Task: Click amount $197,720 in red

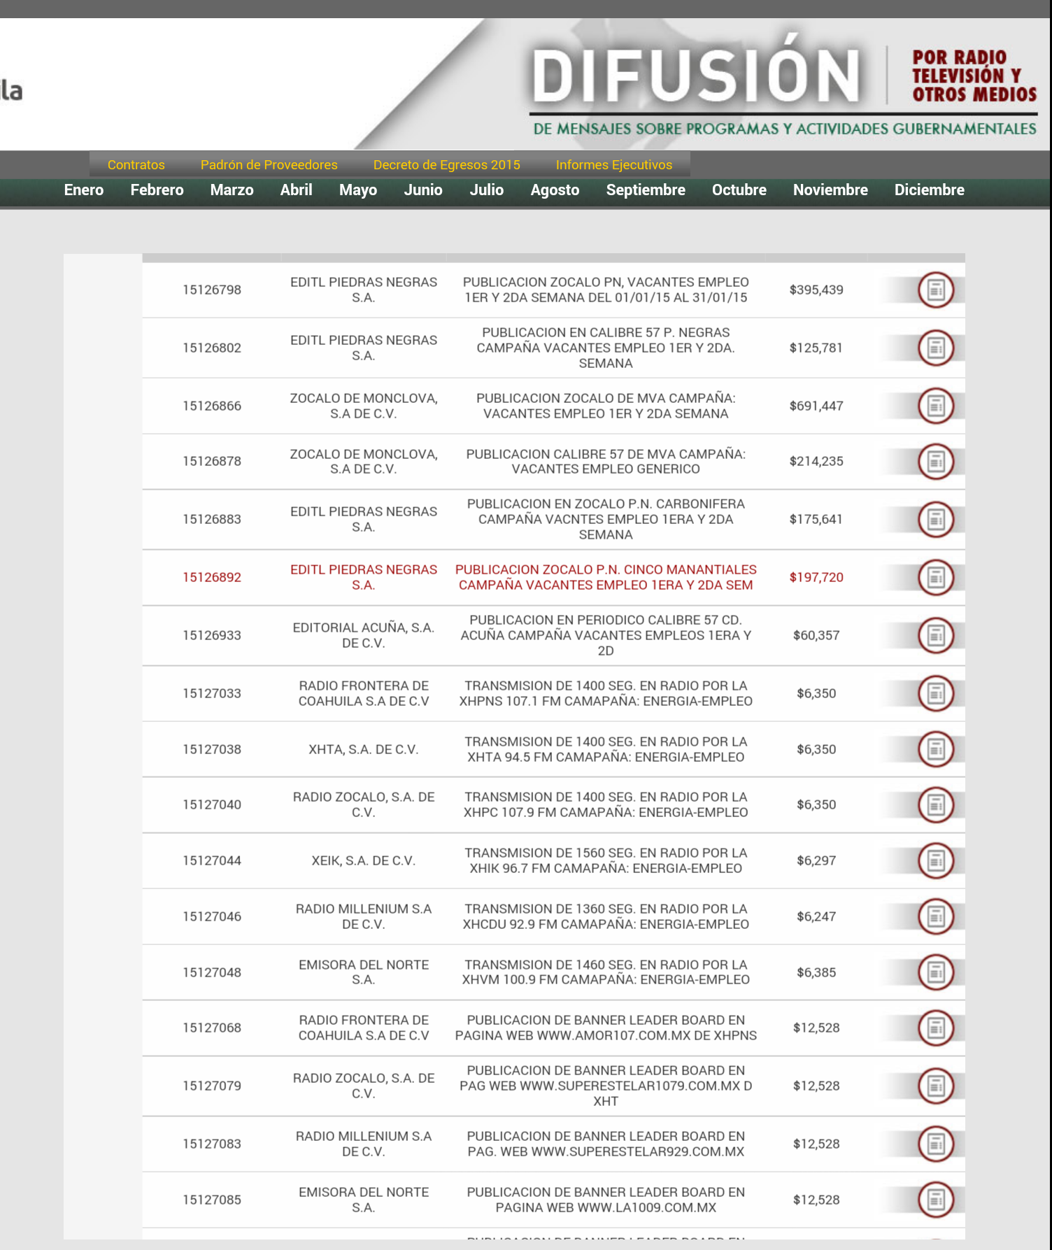Action: [x=816, y=577]
